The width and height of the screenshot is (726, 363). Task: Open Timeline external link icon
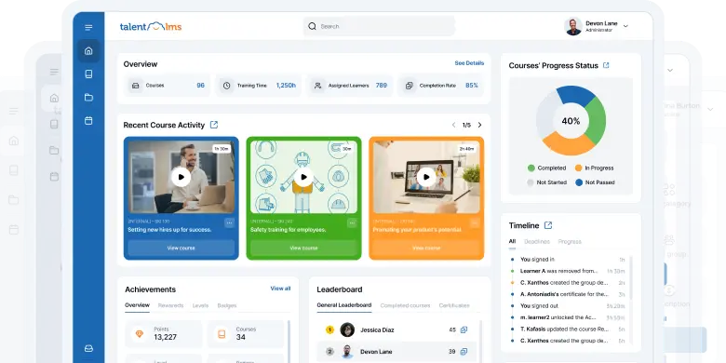(548, 225)
